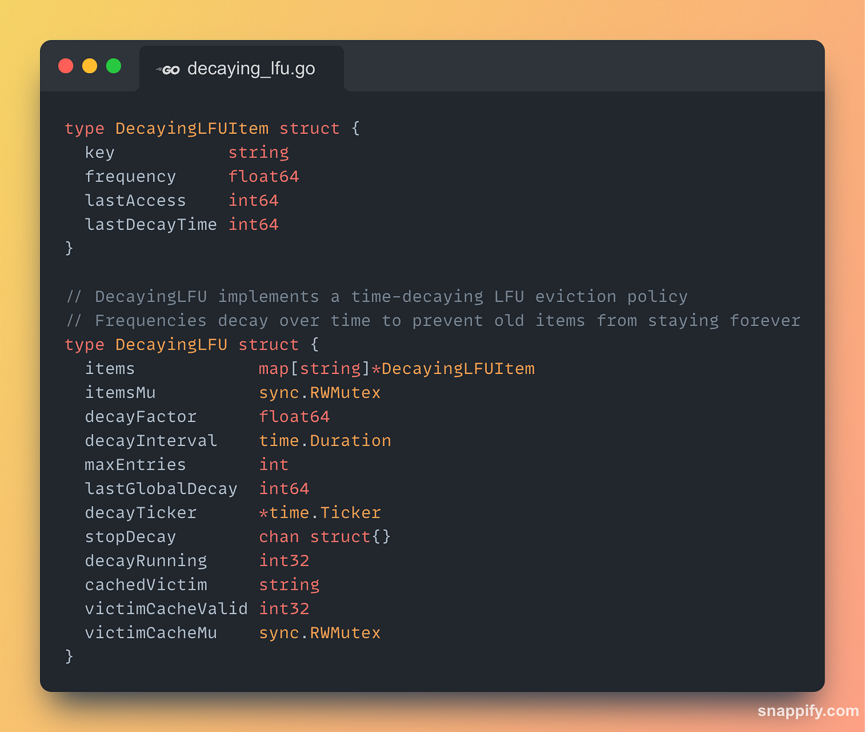
Task: Click the green maximize window dot
Action: [113, 66]
